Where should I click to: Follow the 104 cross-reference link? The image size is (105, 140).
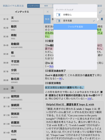click(89, 99)
